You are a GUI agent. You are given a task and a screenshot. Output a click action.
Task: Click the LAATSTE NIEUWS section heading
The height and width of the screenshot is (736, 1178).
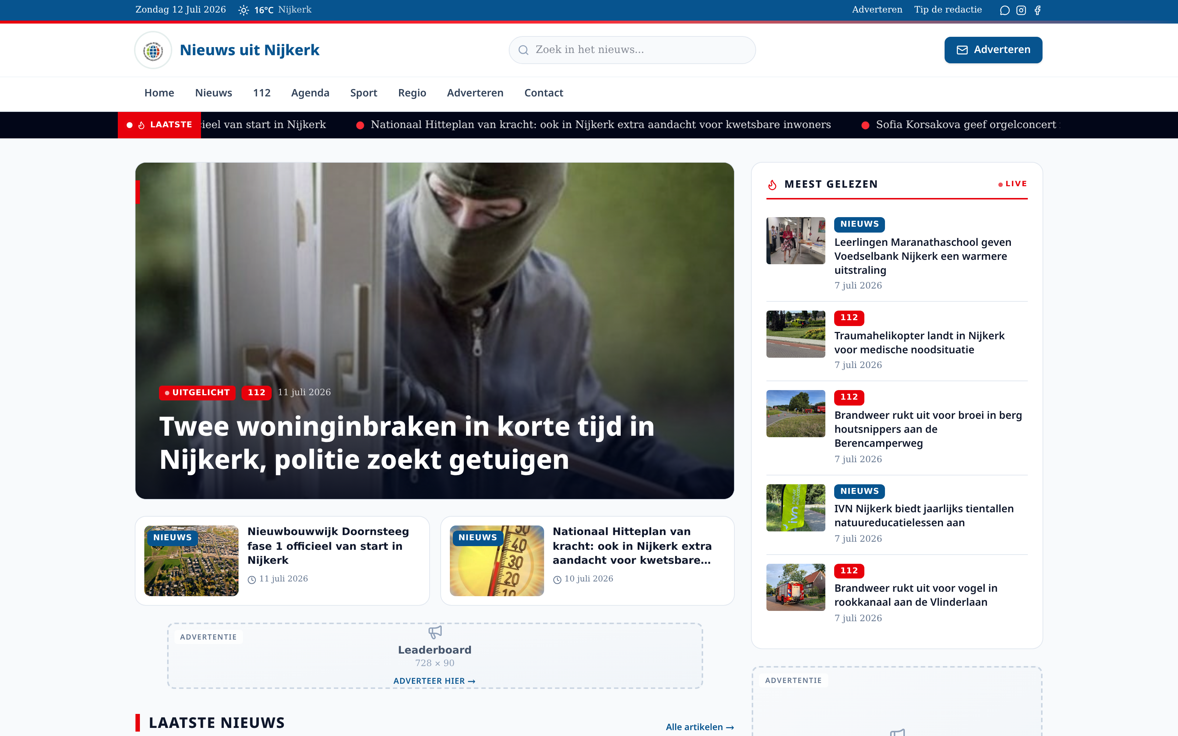[x=216, y=723]
